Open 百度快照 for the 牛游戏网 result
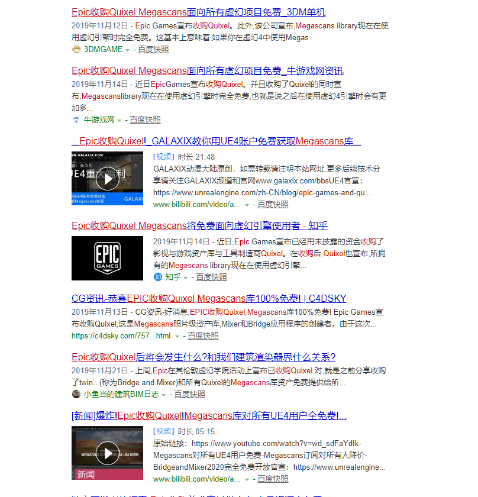 (x=145, y=120)
